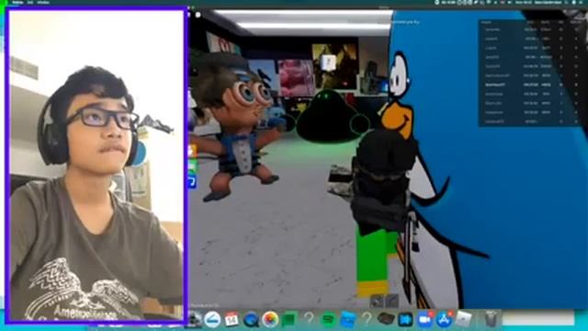Select the bold highlighted player row in leaderboard
The image size is (588, 331).
click(x=529, y=85)
